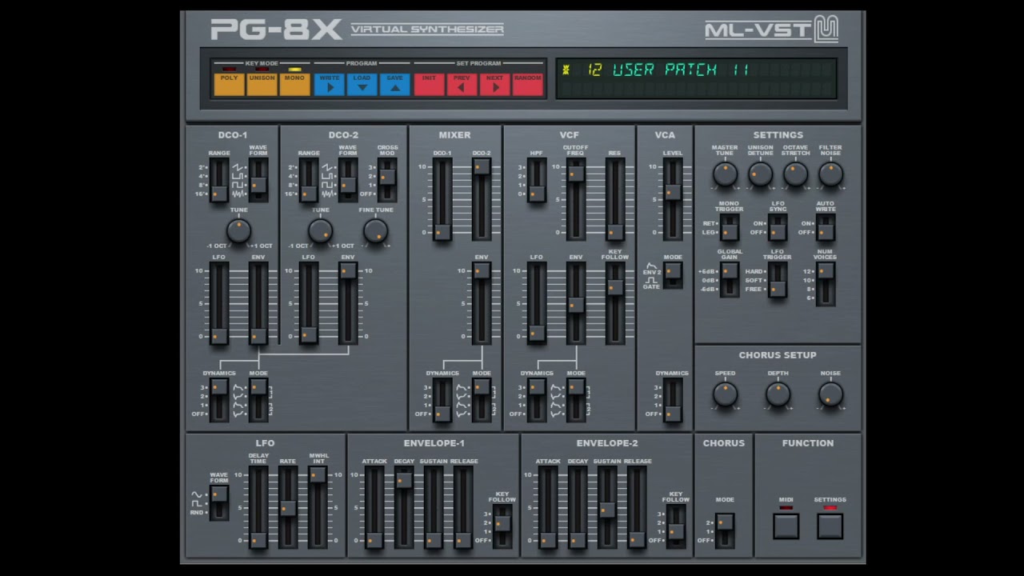Image resolution: width=1024 pixels, height=576 pixels.
Task: Click the DCO DYNAMICS slider
Action: pos(218,400)
